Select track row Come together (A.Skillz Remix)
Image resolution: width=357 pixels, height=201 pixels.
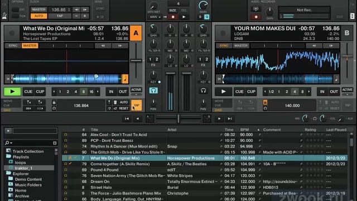205,164
